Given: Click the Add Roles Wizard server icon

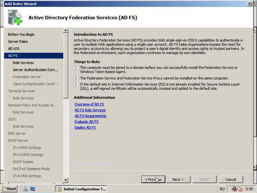Looking at the screenshot, I should (15, 17).
